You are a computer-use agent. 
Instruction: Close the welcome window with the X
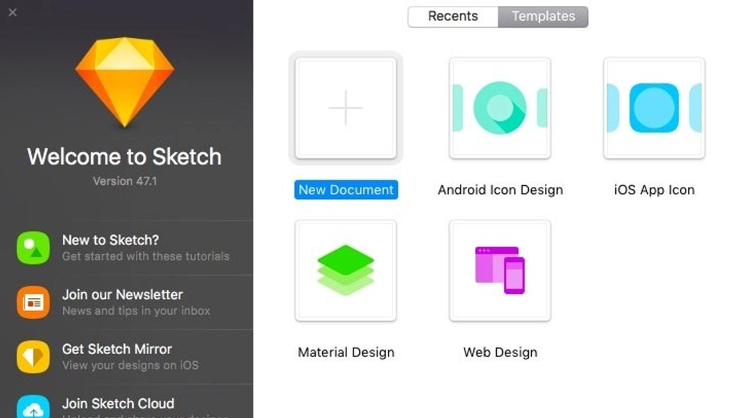point(13,12)
